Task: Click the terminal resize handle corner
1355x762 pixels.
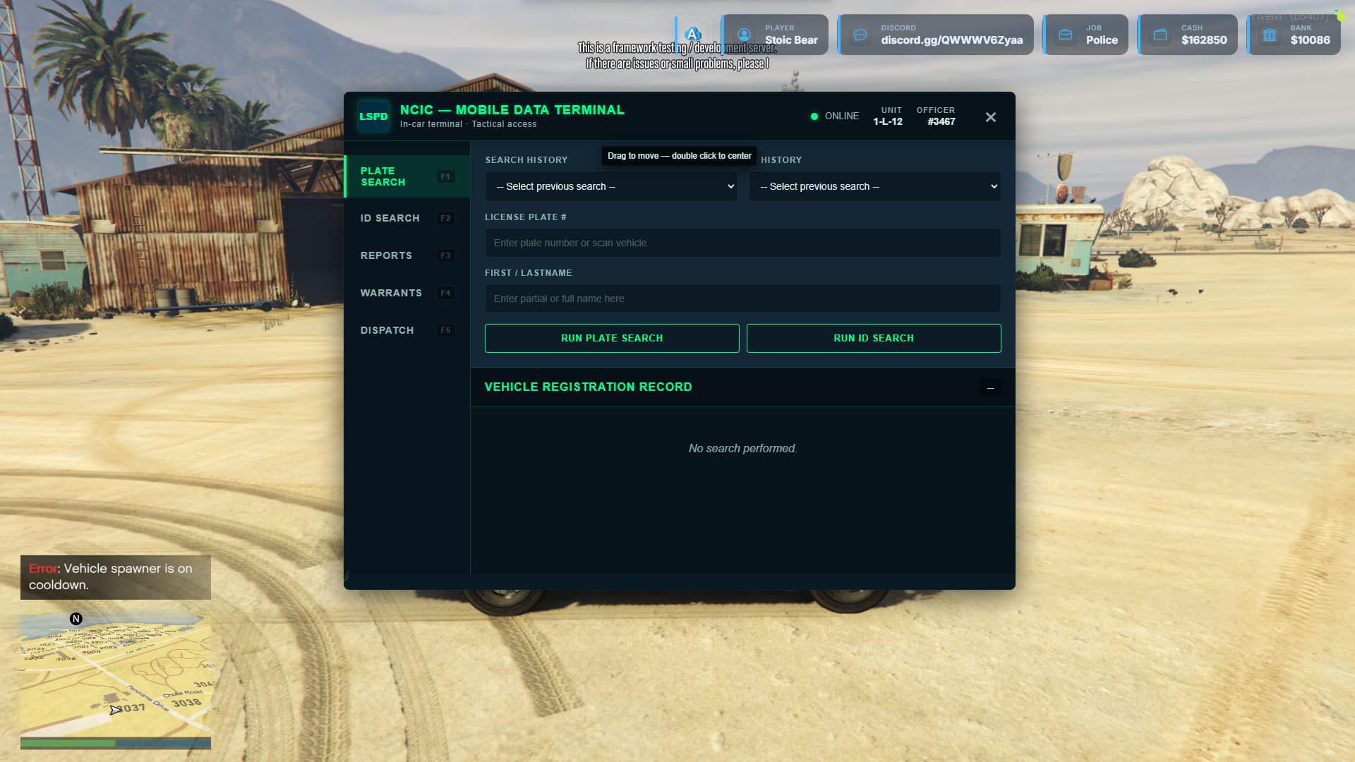Action: (347, 576)
